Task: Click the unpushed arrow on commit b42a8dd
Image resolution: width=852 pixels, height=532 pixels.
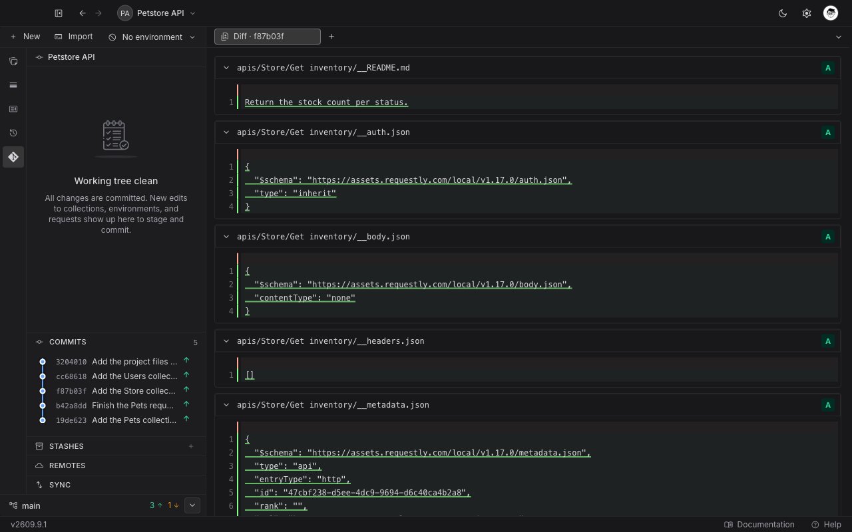Action: point(186,404)
